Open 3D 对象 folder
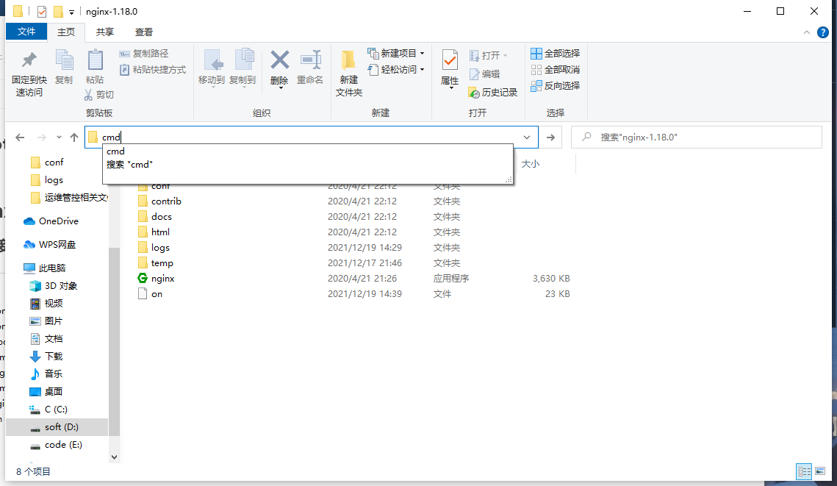Viewport: 837px width, 486px height. (61, 286)
